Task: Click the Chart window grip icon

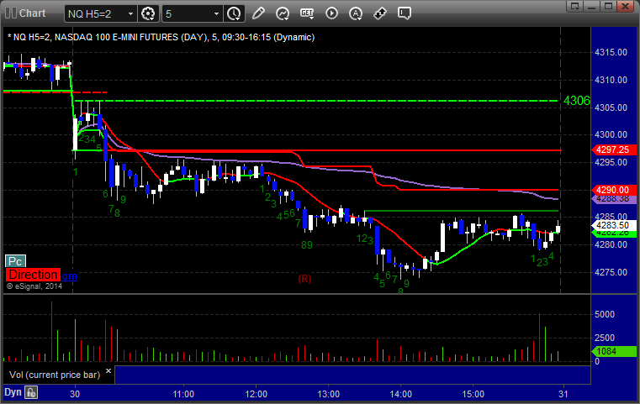Action: 11,13
